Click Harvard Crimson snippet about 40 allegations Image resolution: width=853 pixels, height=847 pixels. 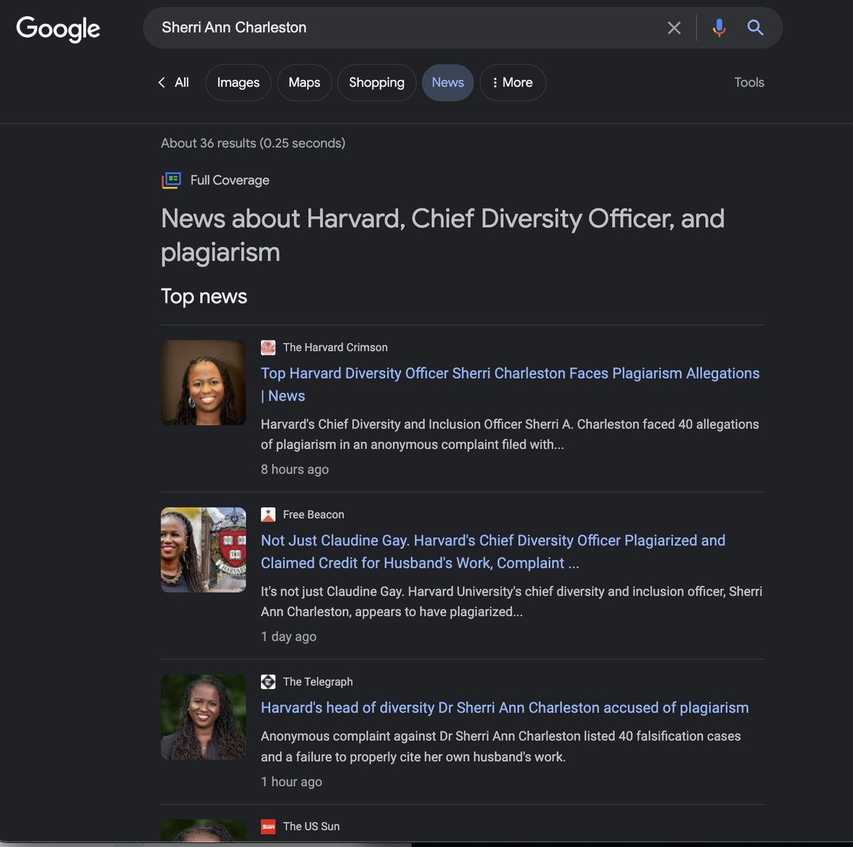[x=510, y=434]
